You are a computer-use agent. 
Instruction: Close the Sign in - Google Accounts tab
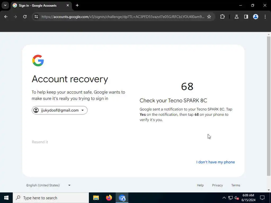[x=68, y=5]
